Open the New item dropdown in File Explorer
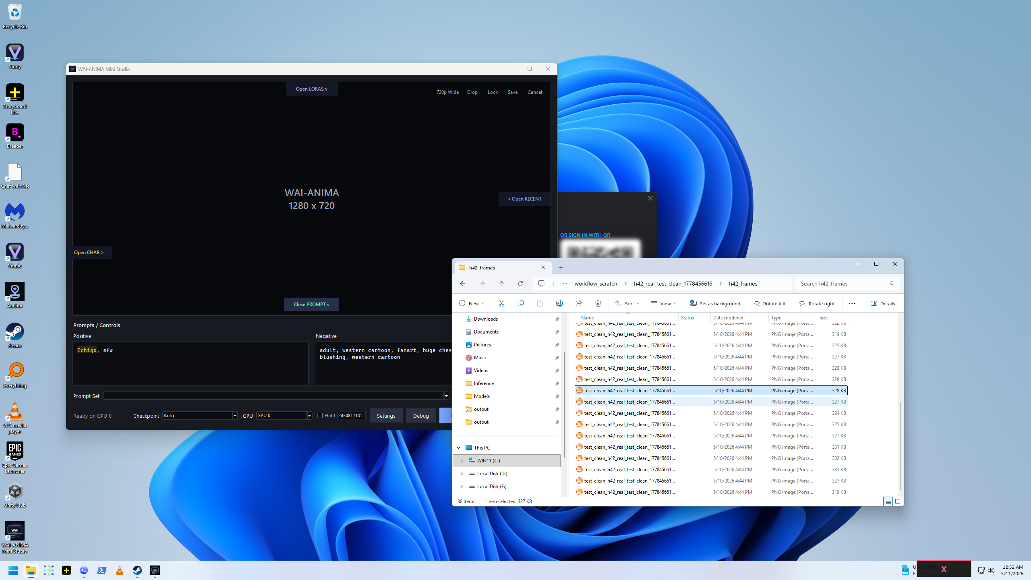Screen dimensions: 1031x580 [471, 303]
